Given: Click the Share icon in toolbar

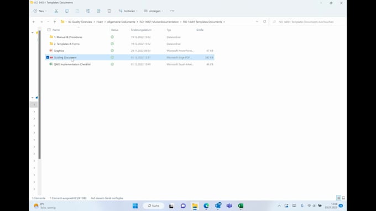Looking at the screenshot, I should [98, 11].
